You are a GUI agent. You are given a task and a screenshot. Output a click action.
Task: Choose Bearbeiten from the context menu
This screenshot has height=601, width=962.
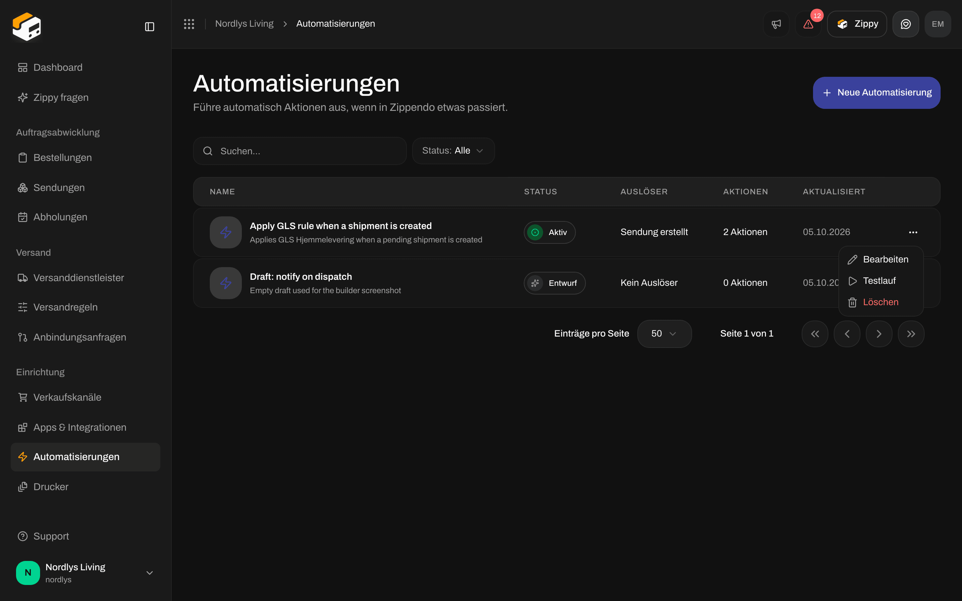[x=881, y=259]
